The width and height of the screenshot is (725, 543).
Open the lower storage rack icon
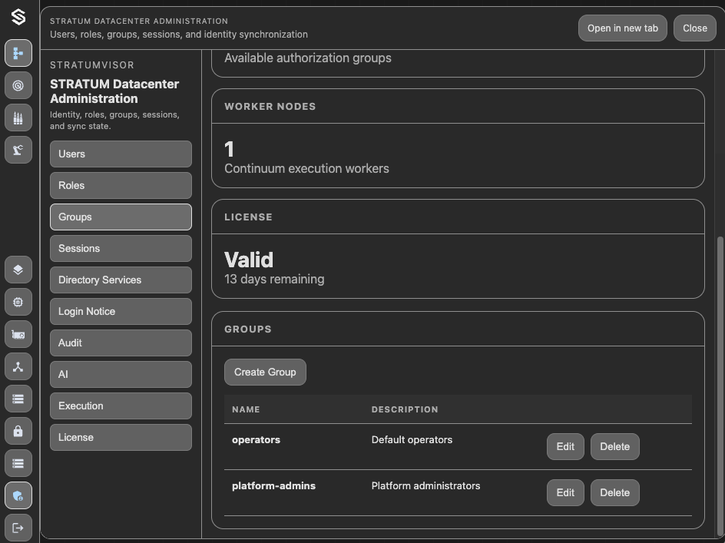pos(18,463)
